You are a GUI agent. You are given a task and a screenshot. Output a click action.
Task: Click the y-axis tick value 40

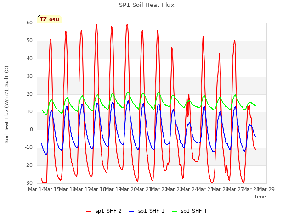coord(29,58)
